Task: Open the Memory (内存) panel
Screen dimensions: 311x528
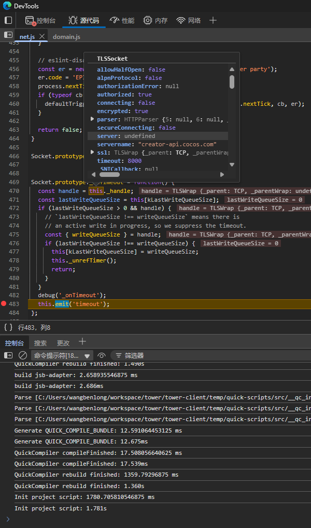Action: 155,20
